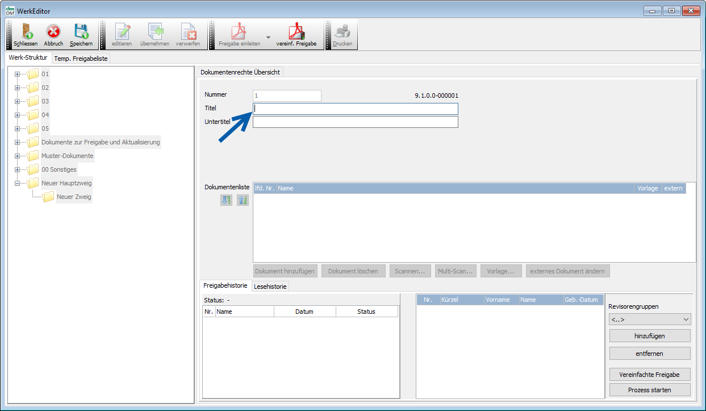Image resolution: width=706 pixels, height=411 pixels.
Task: Expand the folder 01 tree node
Action: (17, 74)
